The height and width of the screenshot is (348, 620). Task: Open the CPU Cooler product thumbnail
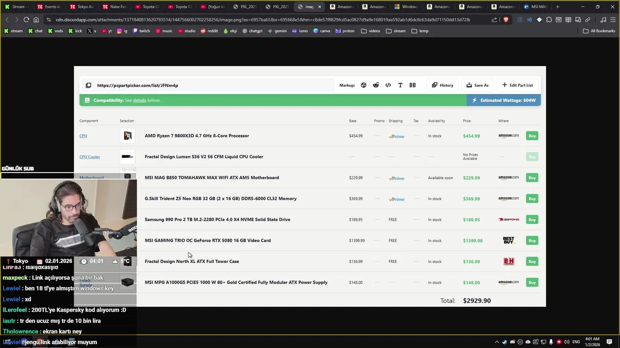pos(127,157)
